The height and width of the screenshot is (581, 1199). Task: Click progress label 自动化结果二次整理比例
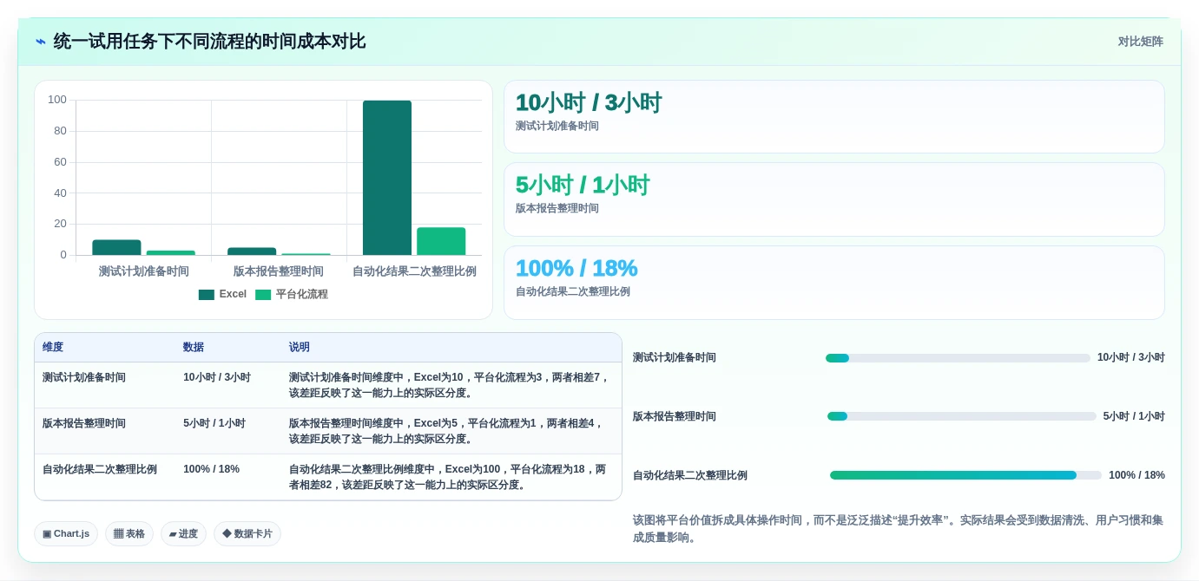coord(690,475)
